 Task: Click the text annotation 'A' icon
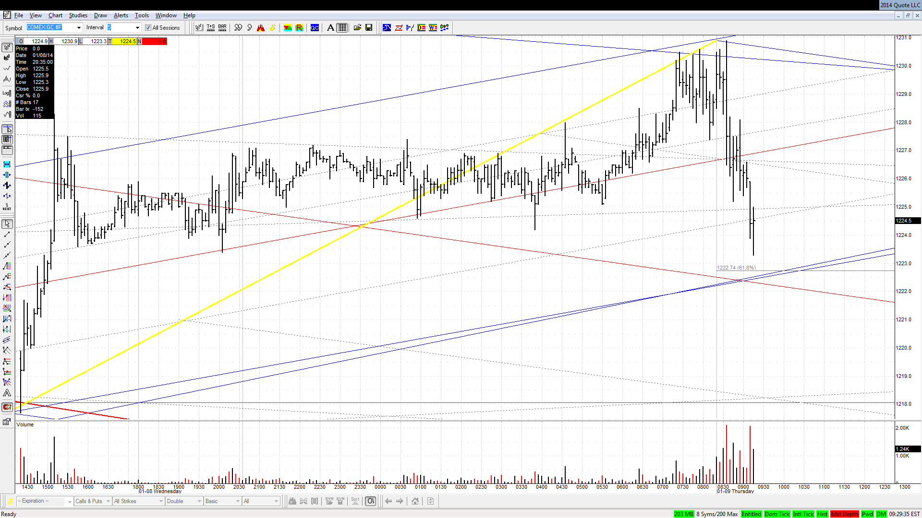tap(330, 28)
